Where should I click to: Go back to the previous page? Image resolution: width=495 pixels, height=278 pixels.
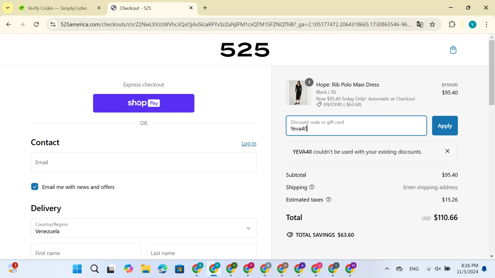pyautogui.click(x=9, y=24)
